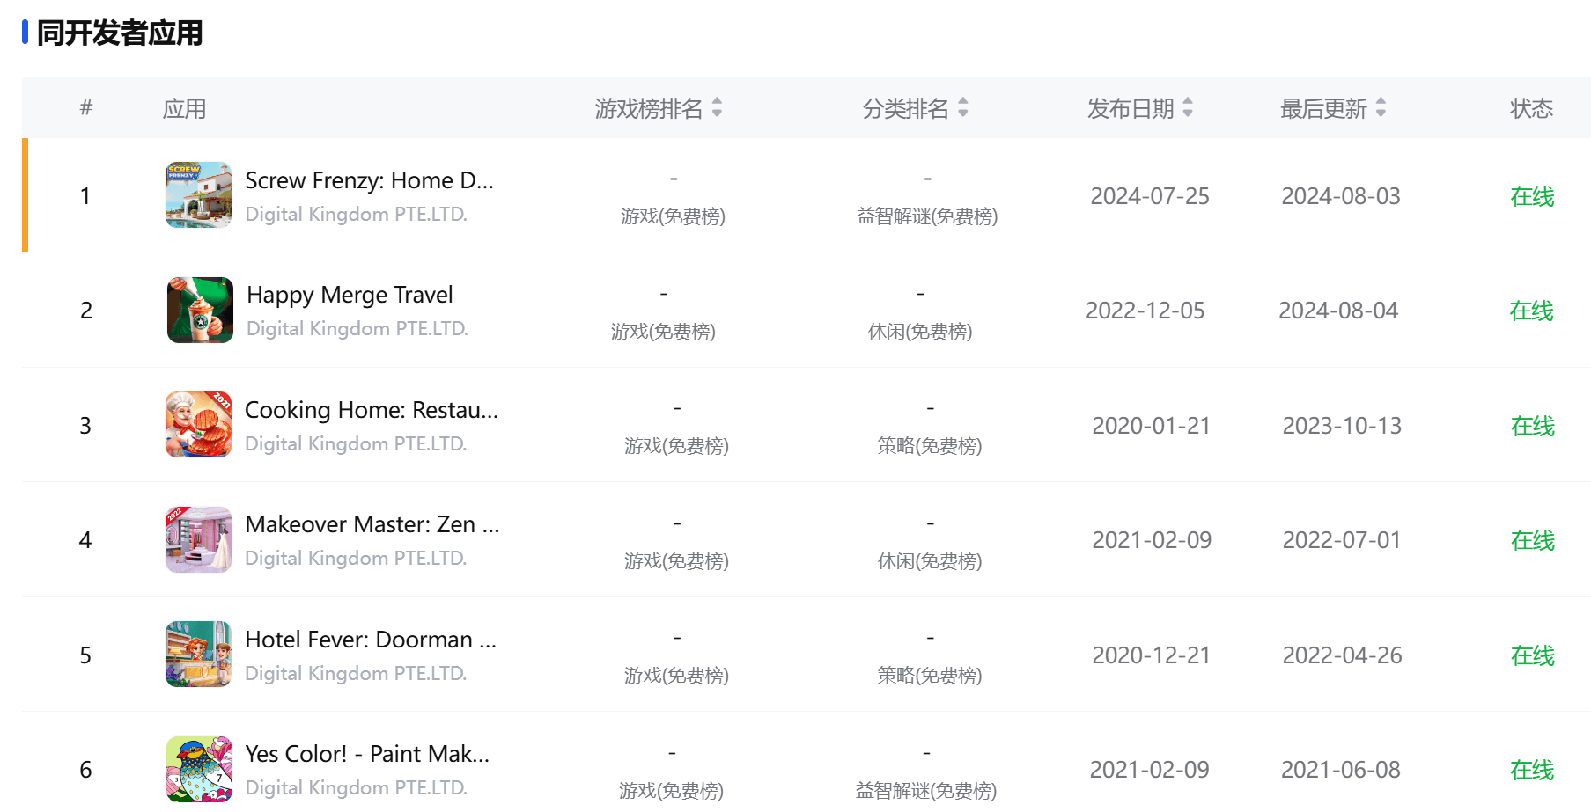Click Hotel Fever: Doorman ... app name
The width and height of the screenshot is (1591, 812).
click(371, 640)
